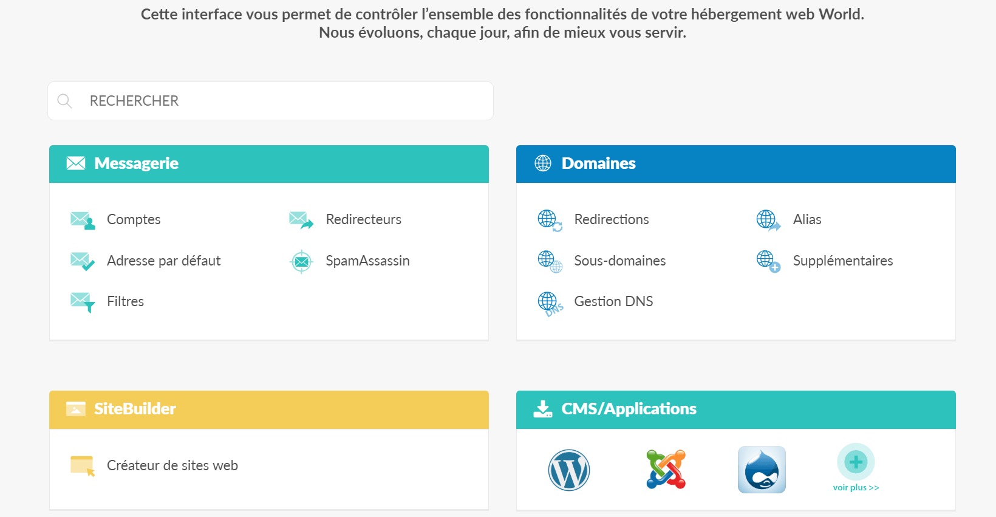The width and height of the screenshot is (996, 517).
Task: Click into the RECHERCHER search field
Action: tap(270, 101)
